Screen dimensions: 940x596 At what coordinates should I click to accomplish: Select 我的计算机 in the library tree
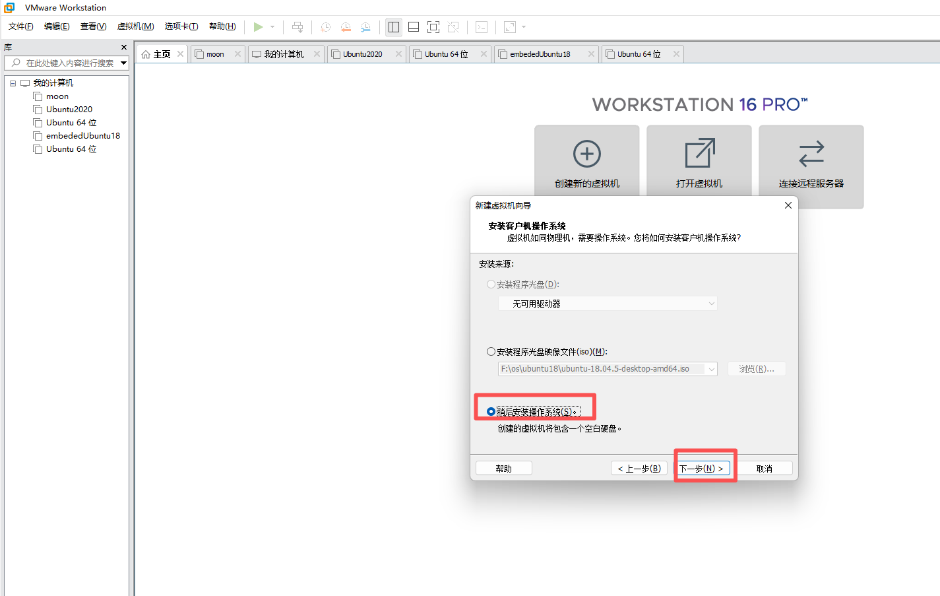pyautogui.click(x=53, y=83)
